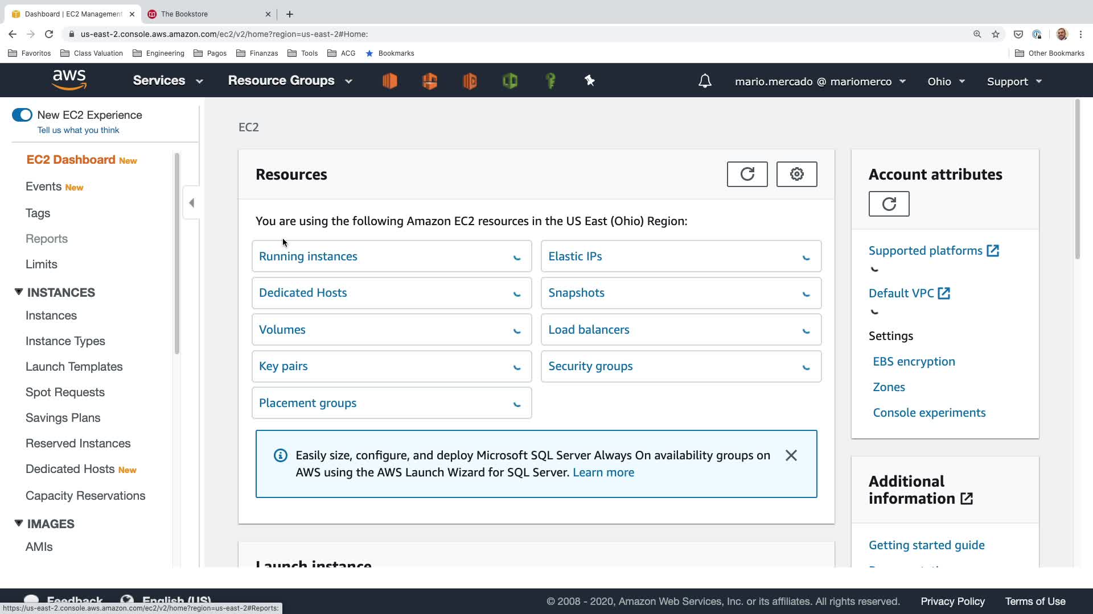Bookmark this page with the star icon

pos(995,34)
